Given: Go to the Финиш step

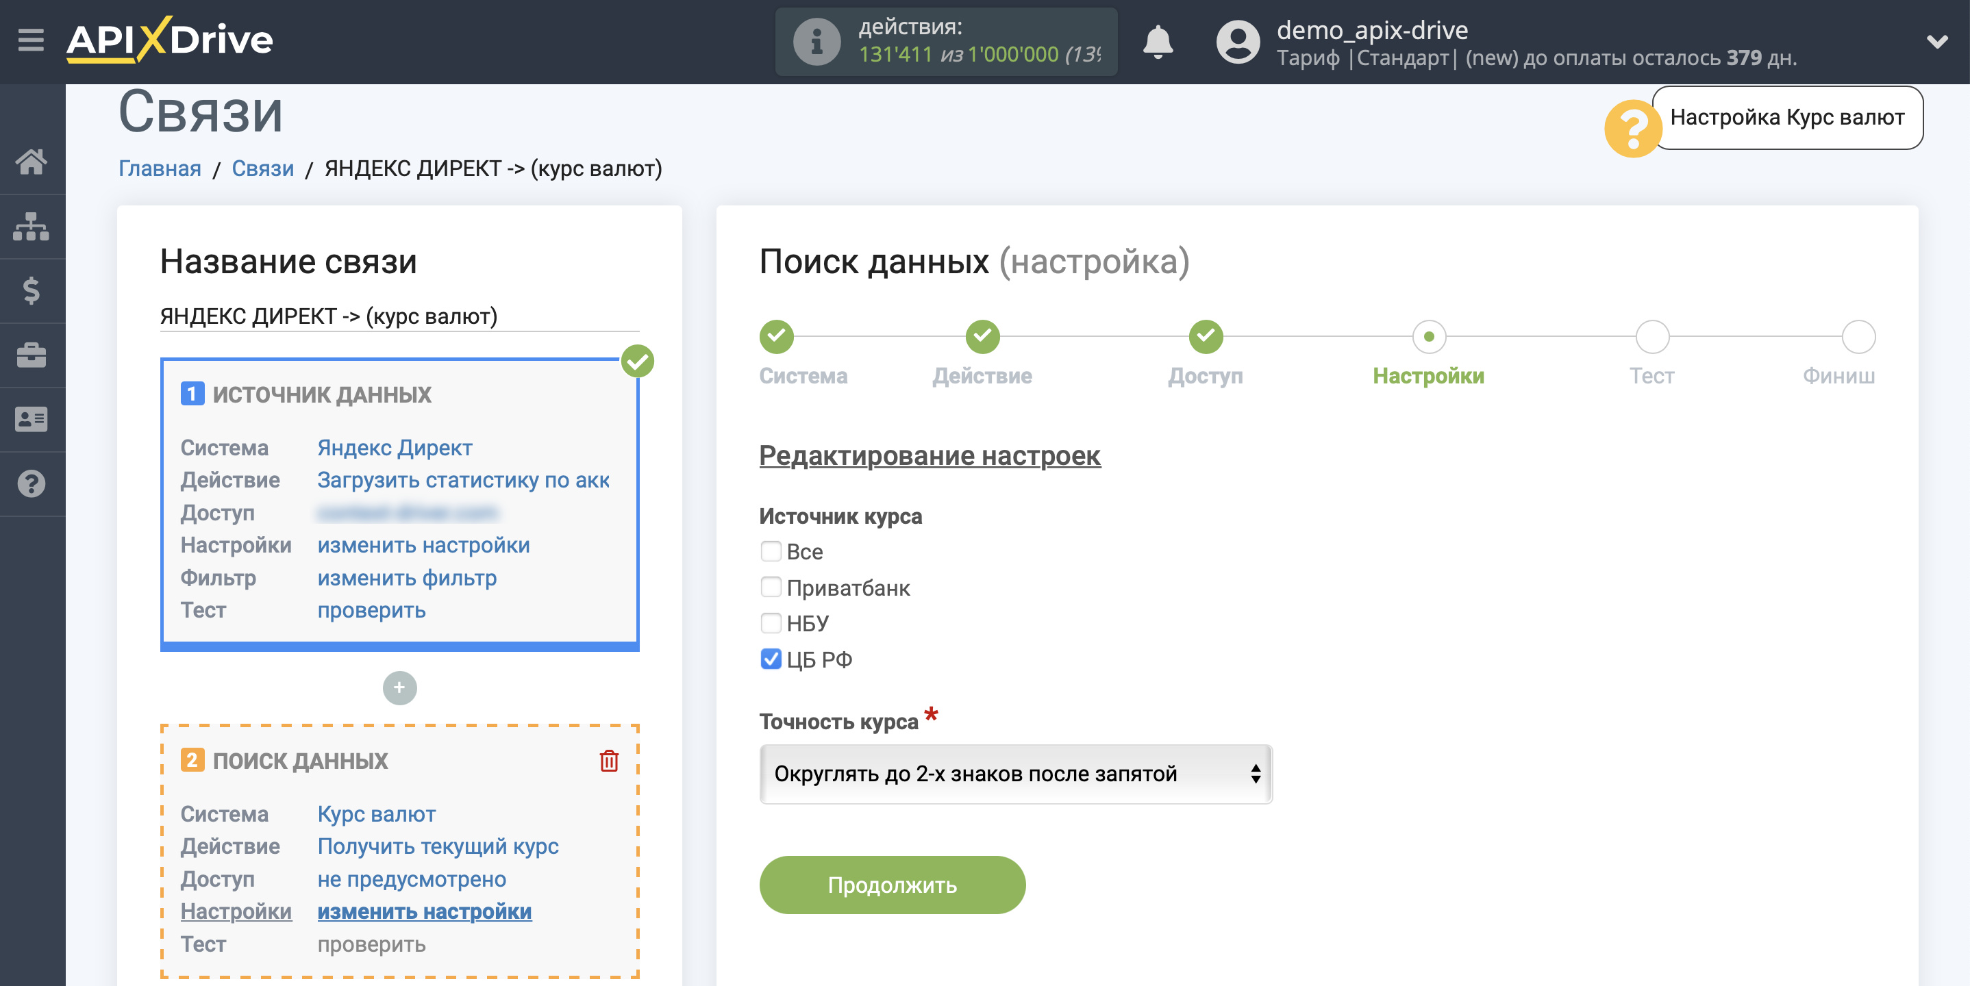Looking at the screenshot, I should tap(1858, 336).
